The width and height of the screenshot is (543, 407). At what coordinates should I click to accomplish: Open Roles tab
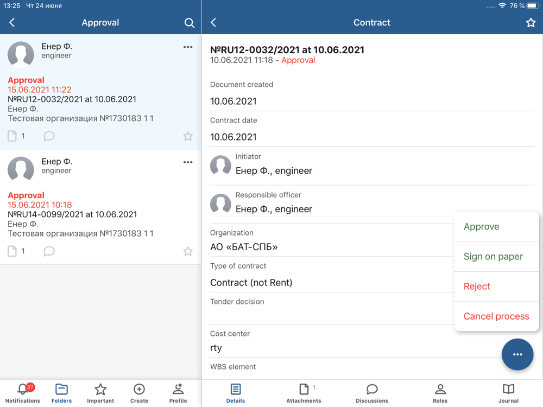point(440,393)
